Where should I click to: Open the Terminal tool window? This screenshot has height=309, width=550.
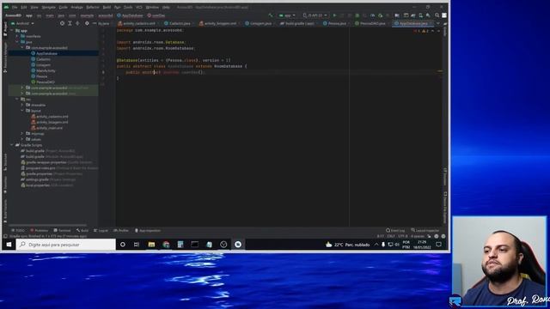[62, 231]
